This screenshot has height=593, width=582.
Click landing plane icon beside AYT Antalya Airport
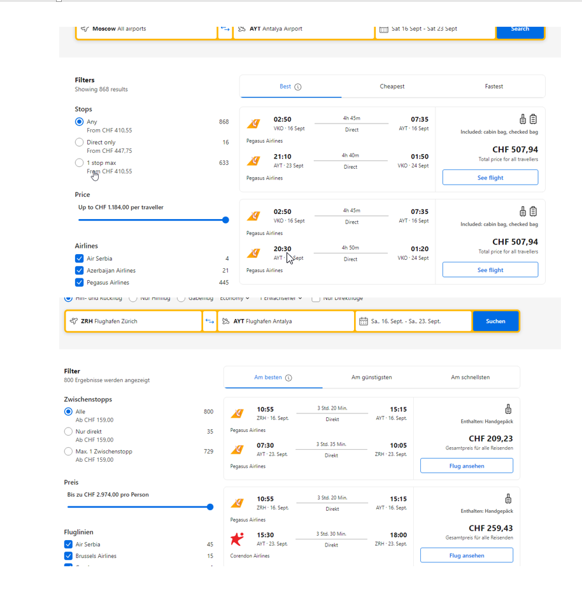pyautogui.click(x=241, y=29)
